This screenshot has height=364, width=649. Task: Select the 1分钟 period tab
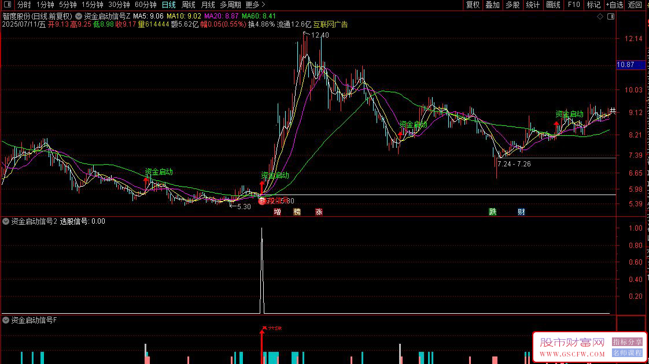(x=45, y=5)
